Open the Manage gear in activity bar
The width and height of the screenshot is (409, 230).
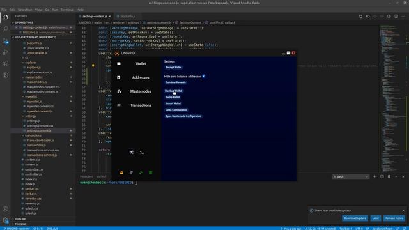(x=5, y=220)
